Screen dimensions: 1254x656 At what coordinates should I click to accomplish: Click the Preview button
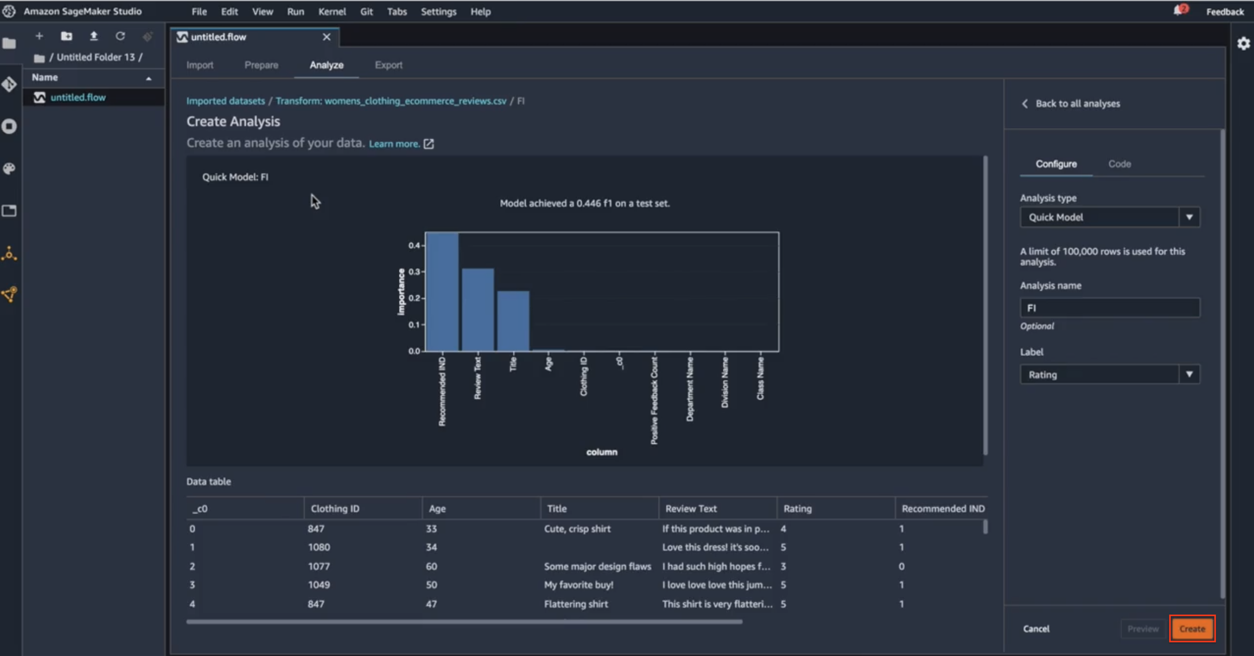[x=1143, y=629]
